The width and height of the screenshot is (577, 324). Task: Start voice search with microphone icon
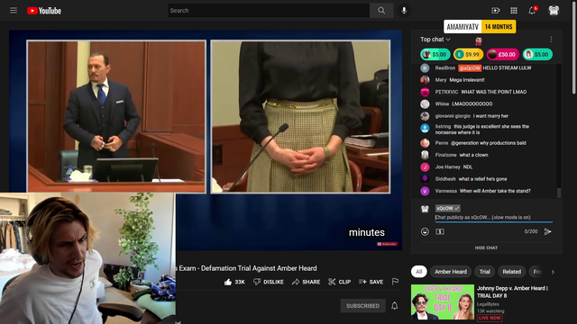404,11
